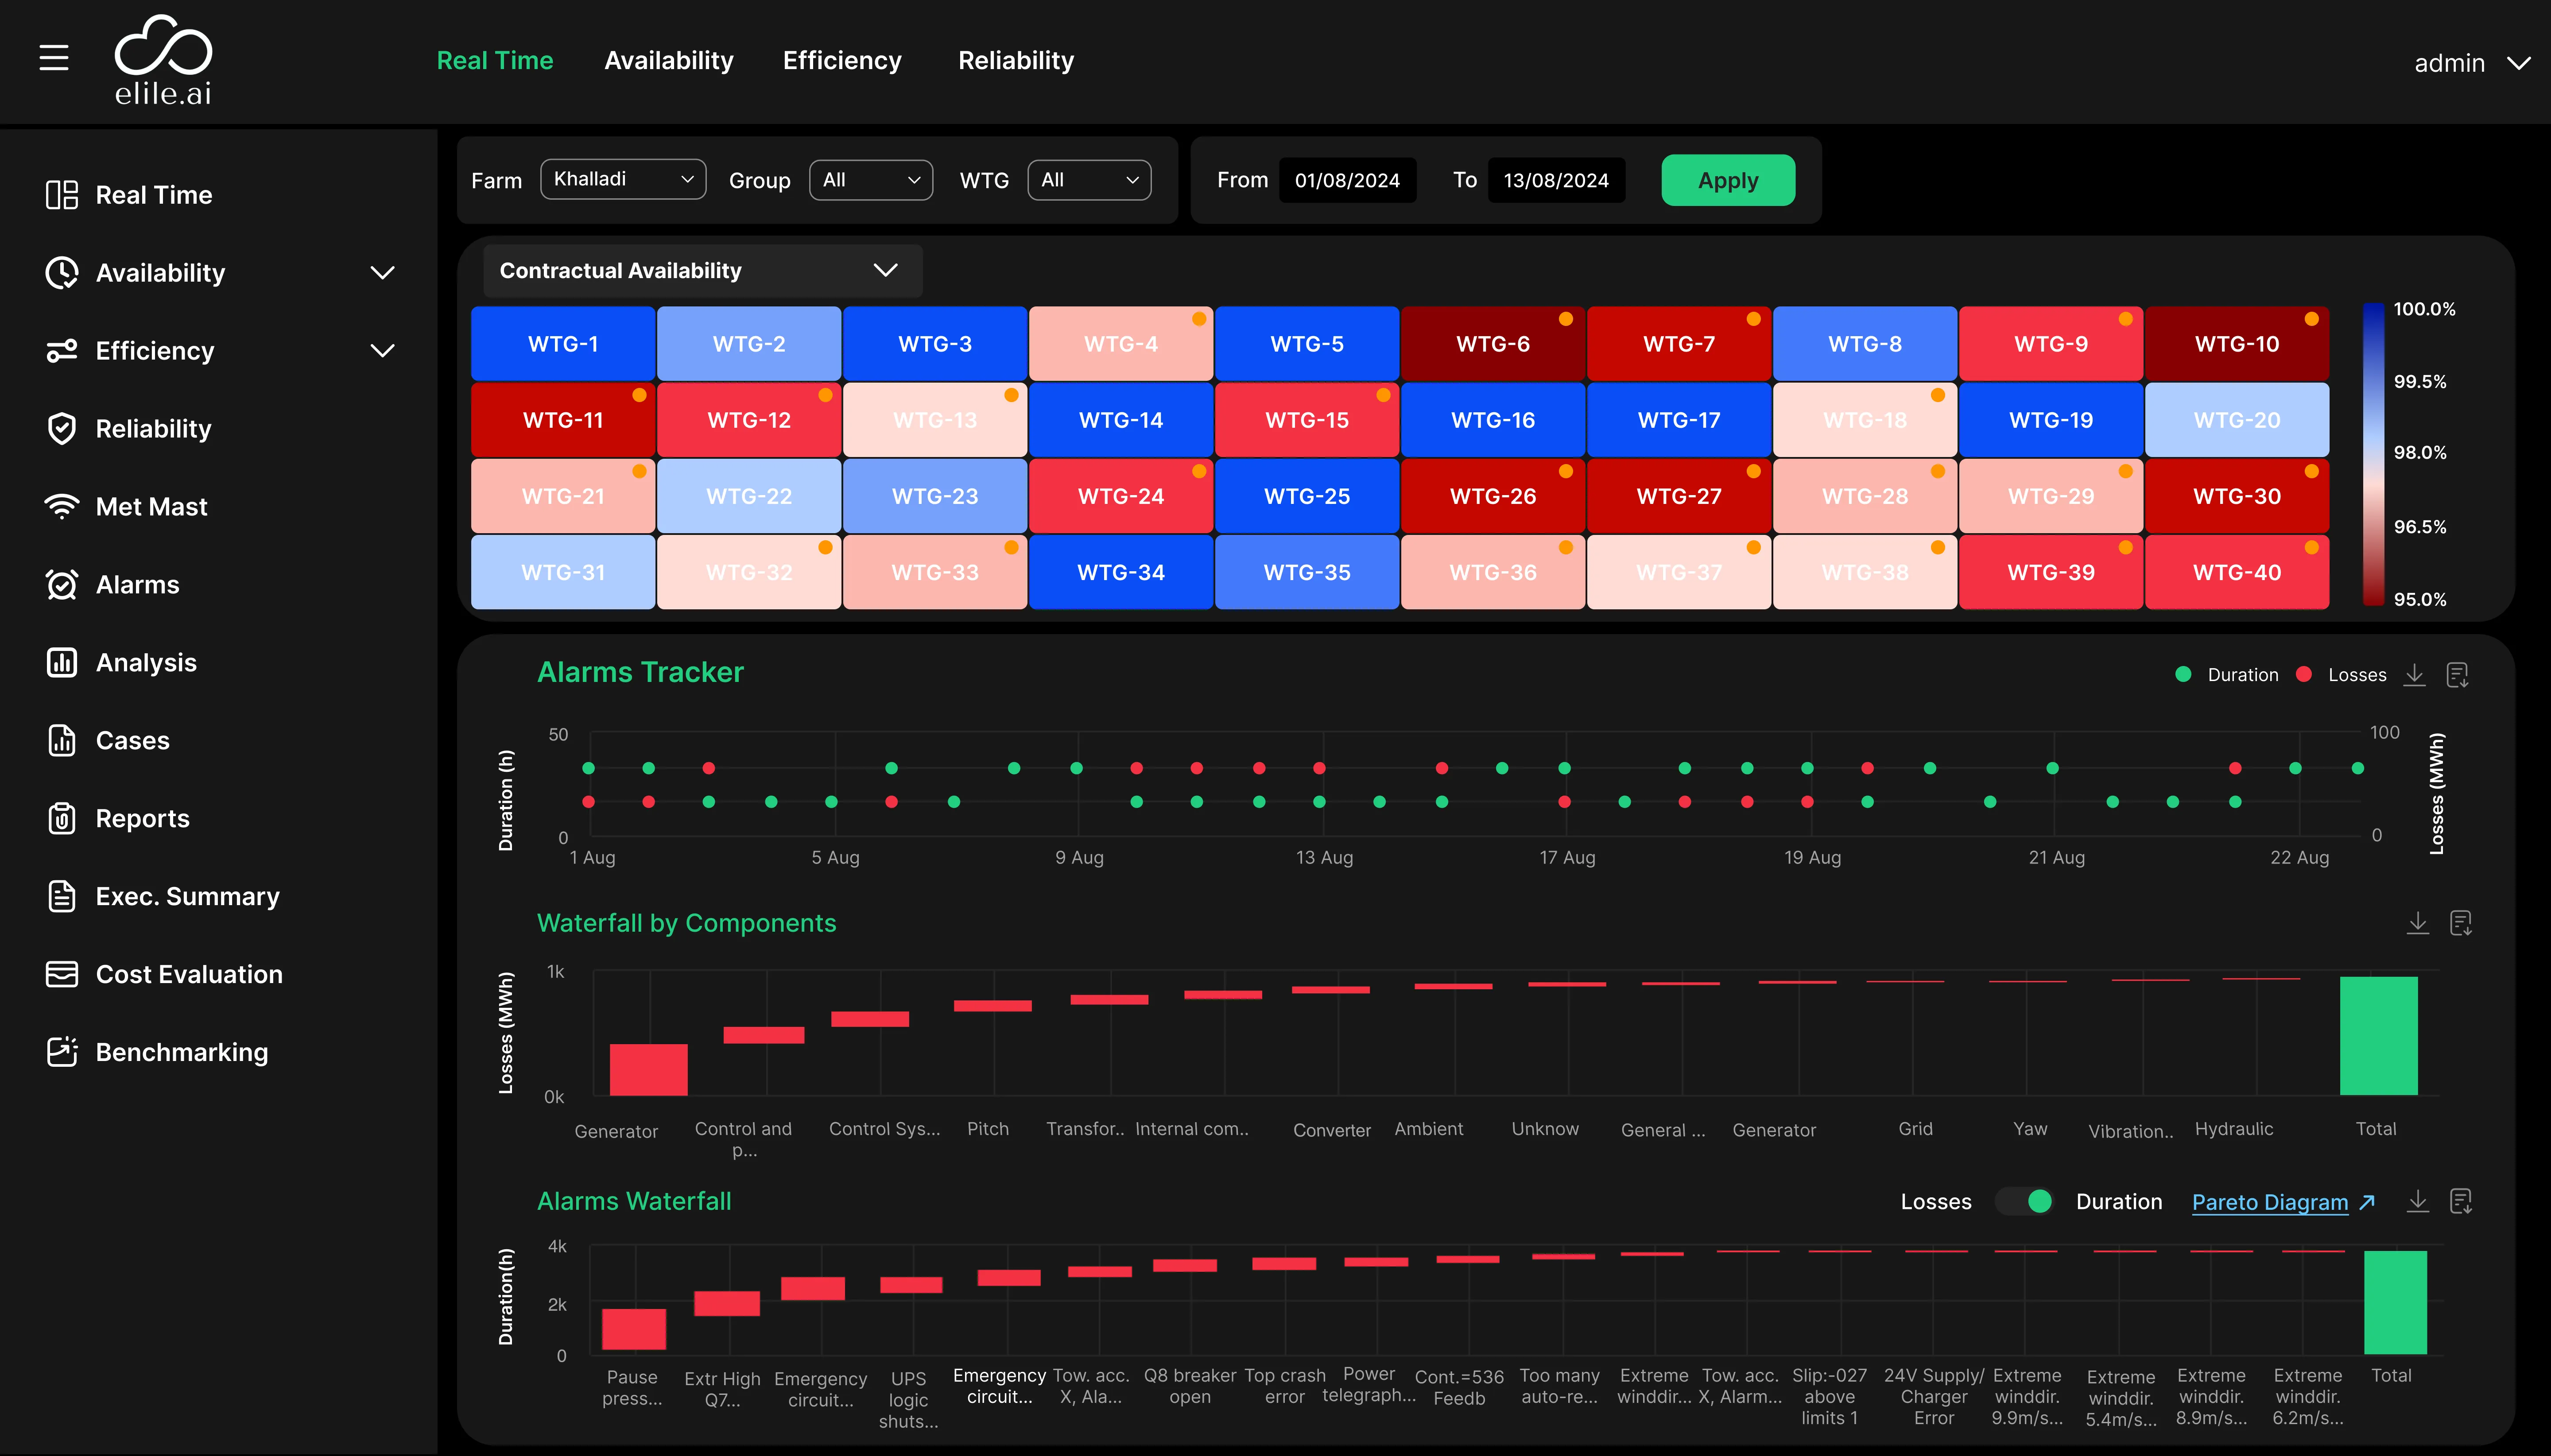Click the Generator loss bar in Components waterfall
Image resolution: width=2551 pixels, height=1456 pixels.
648,1070
